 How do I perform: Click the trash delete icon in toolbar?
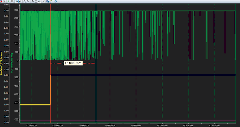[x=4, y=1]
